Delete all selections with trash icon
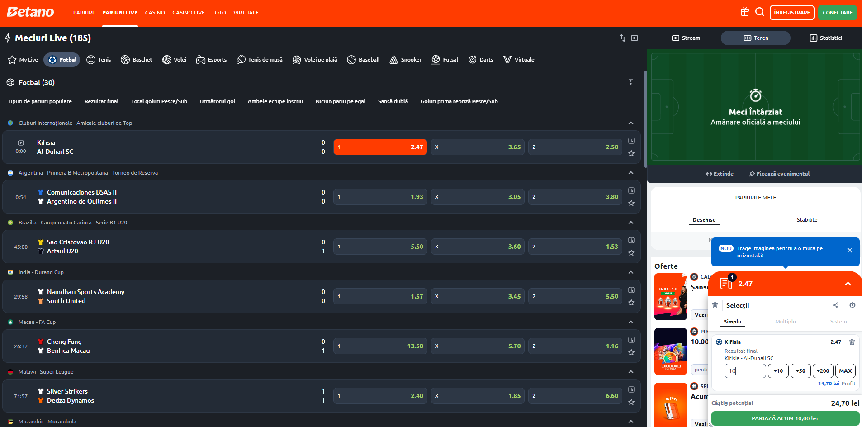Viewport: 862px width, 427px height. (715, 305)
